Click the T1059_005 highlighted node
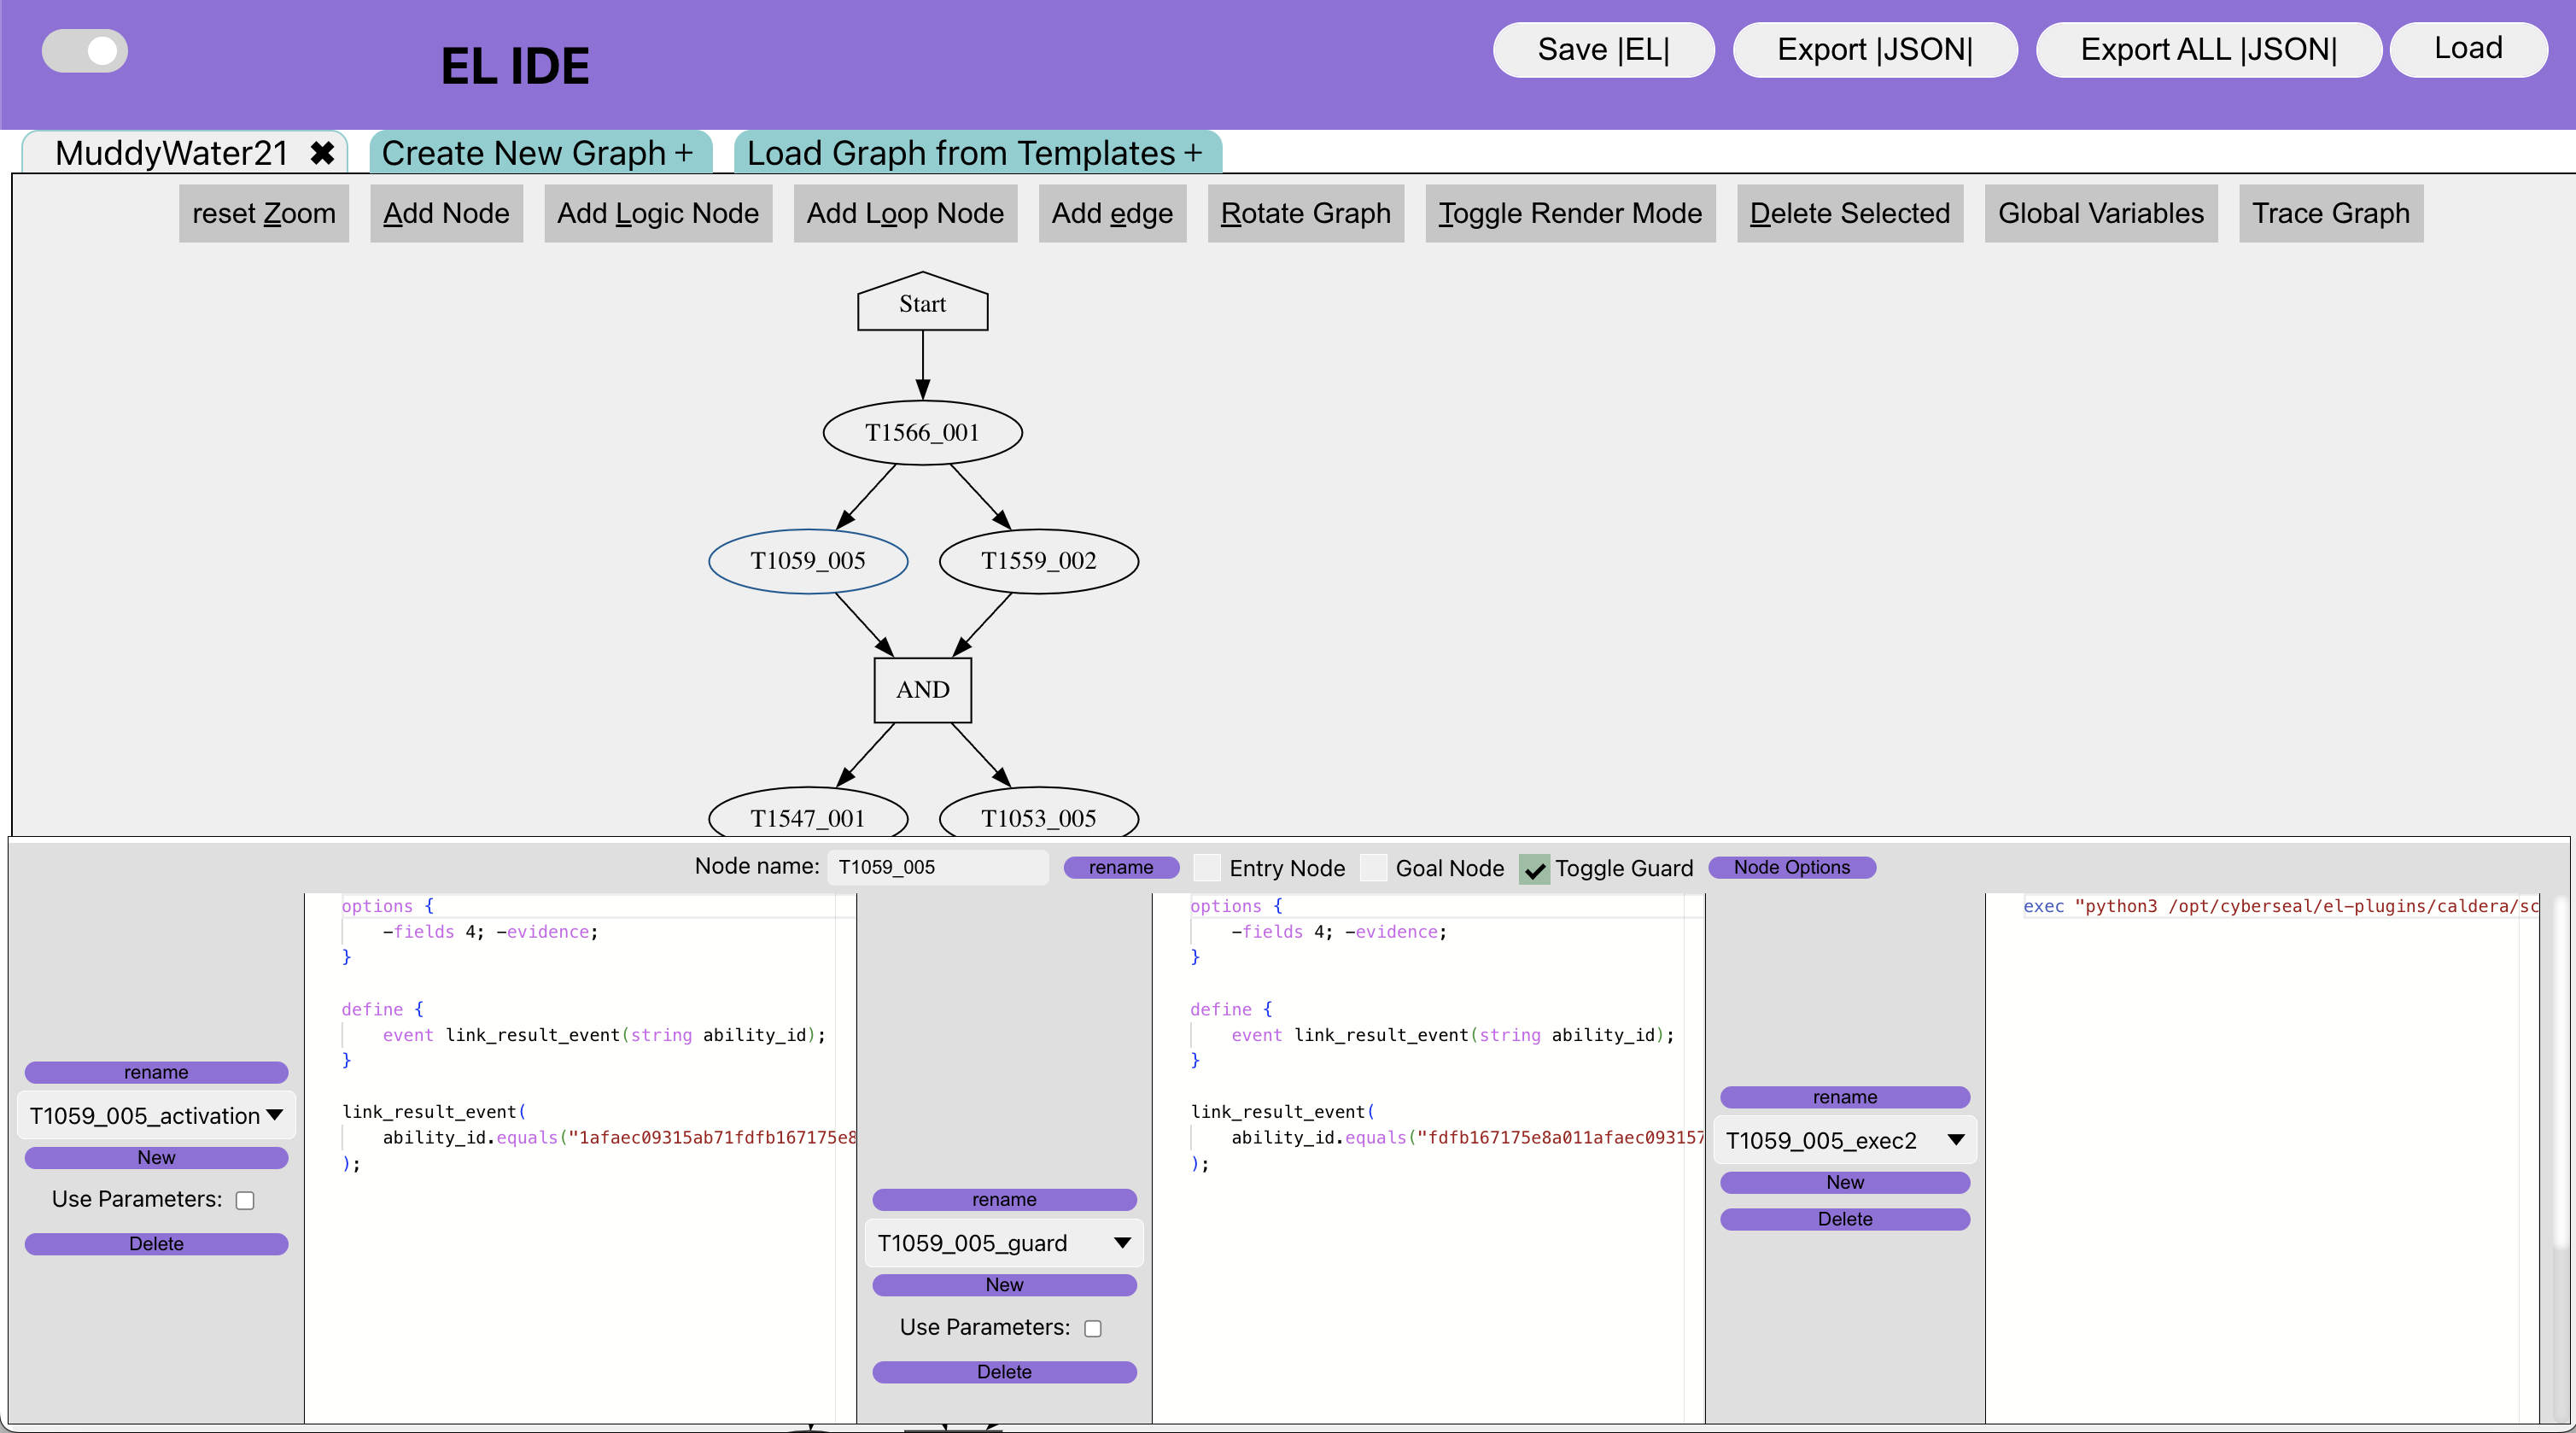 (x=808, y=561)
